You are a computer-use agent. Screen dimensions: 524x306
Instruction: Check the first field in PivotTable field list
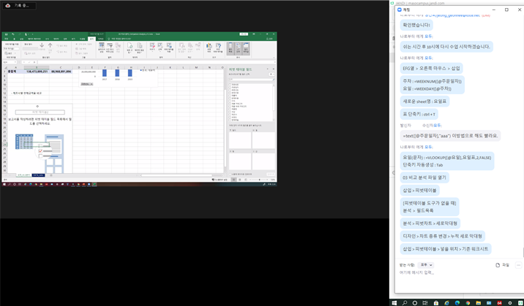click(231, 84)
